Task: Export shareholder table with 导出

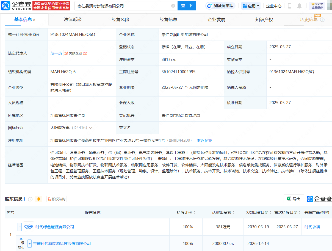Action: tap(294, 199)
